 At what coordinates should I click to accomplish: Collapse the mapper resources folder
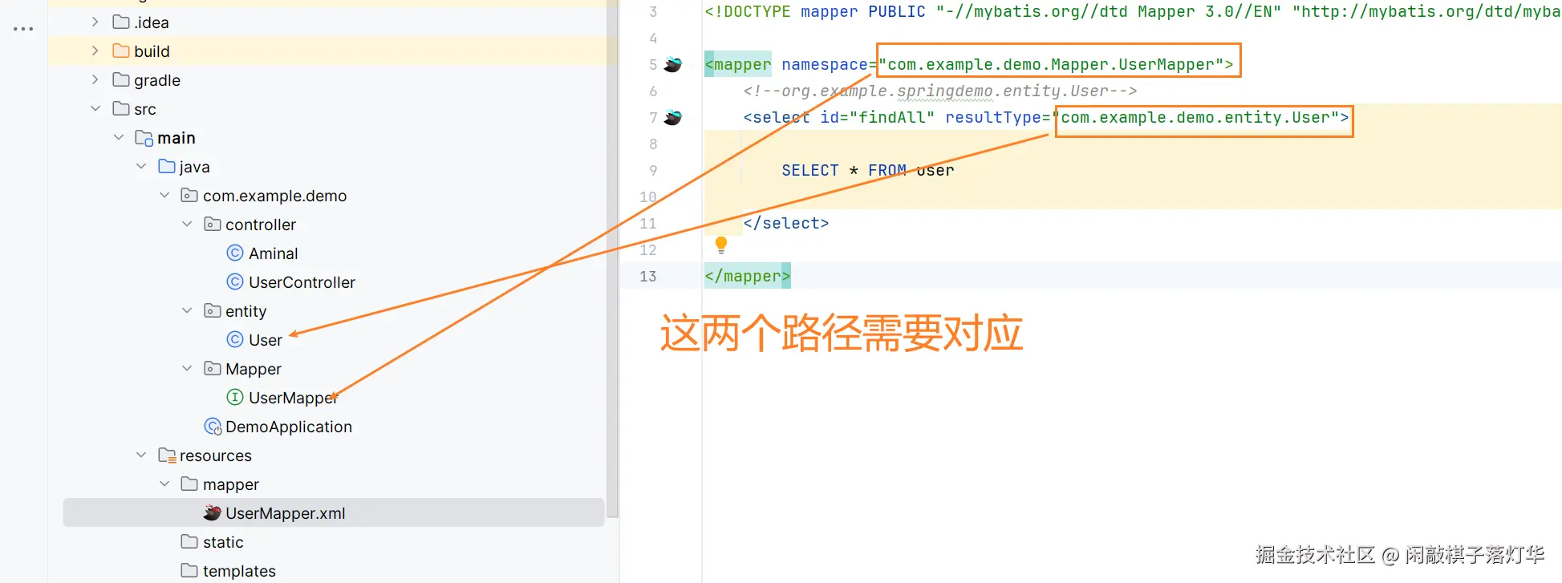164,484
